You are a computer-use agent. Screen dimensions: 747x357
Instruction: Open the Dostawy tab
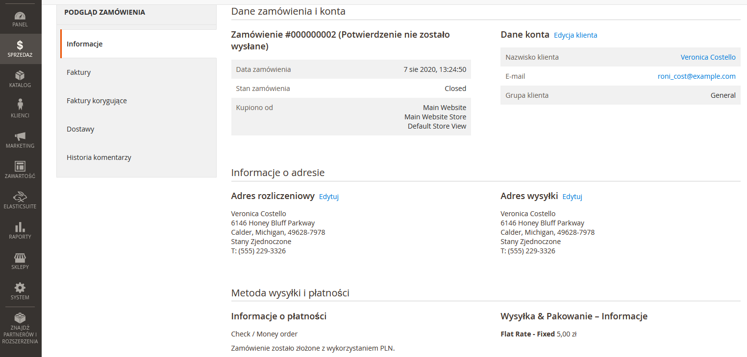pos(80,129)
